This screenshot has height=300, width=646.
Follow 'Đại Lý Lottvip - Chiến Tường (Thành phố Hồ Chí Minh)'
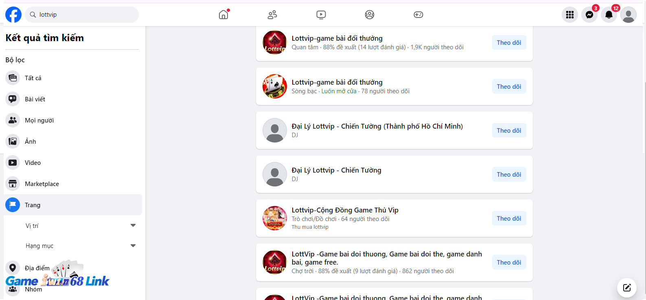[x=509, y=130]
